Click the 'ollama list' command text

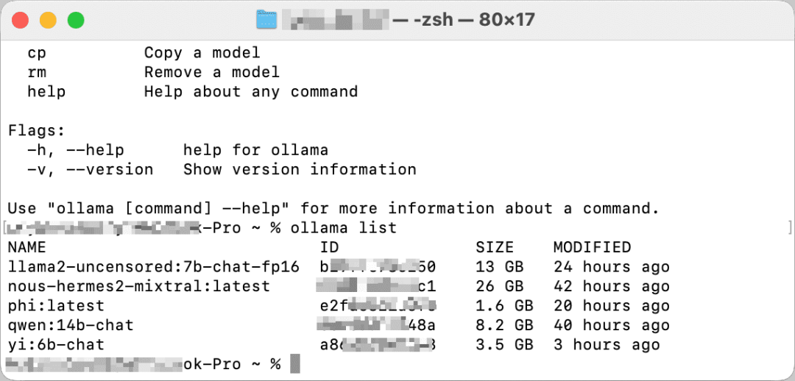click(x=343, y=228)
